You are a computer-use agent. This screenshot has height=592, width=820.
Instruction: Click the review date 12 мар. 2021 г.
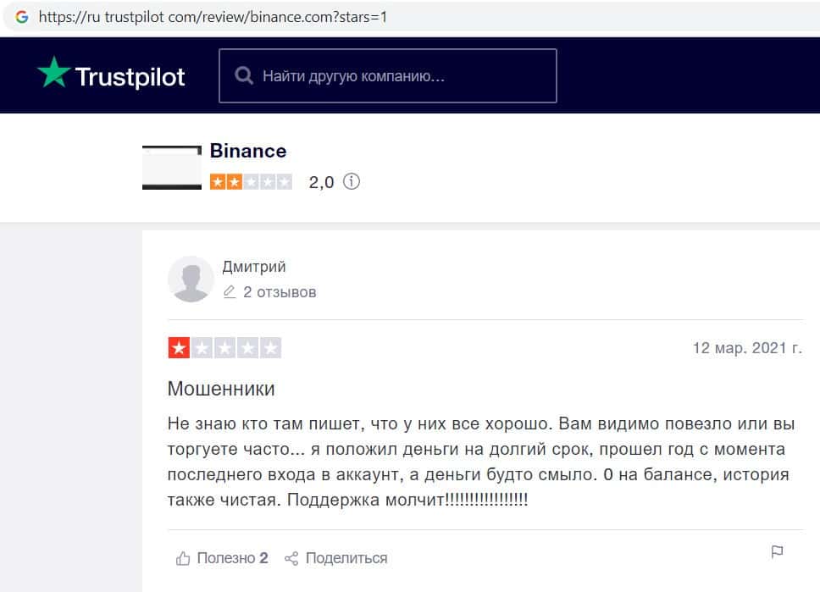click(x=746, y=348)
